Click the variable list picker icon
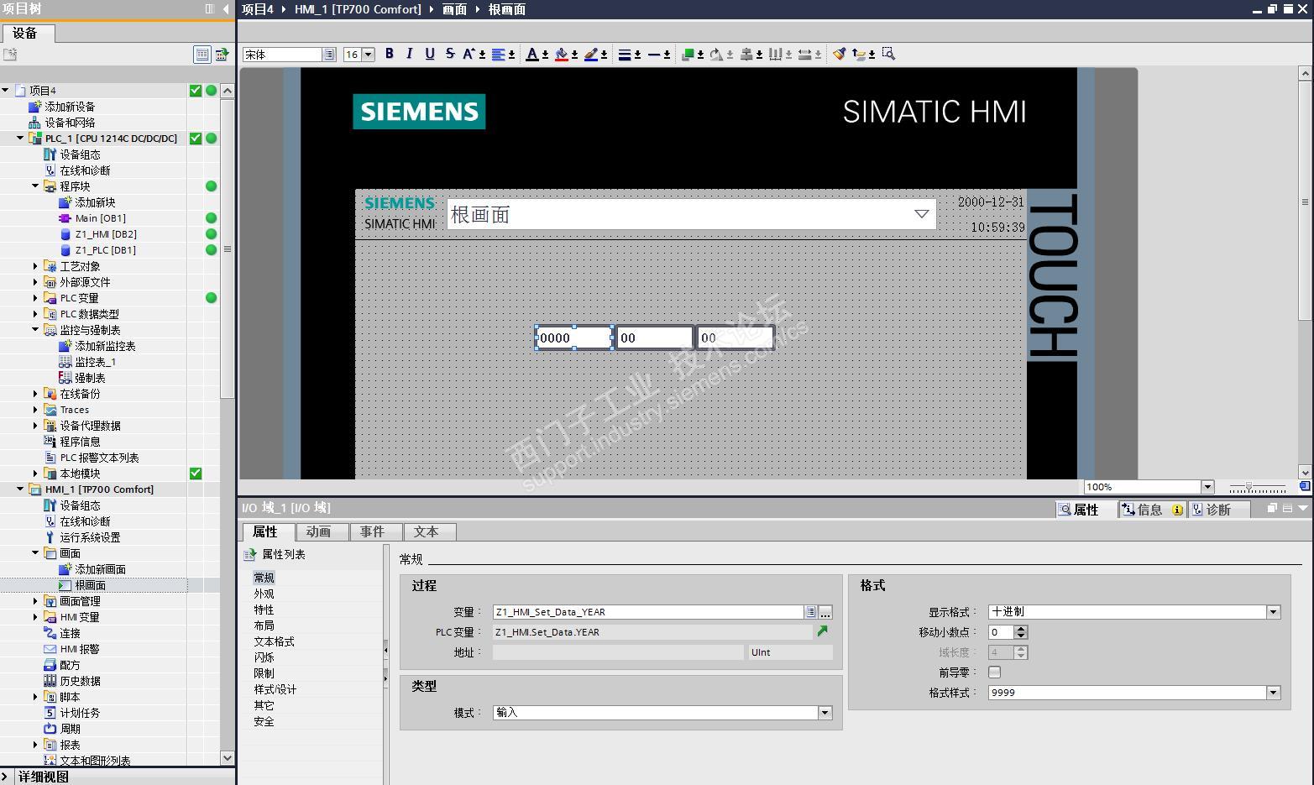The height and width of the screenshot is (785, 1314). click(x=811, y=612)
